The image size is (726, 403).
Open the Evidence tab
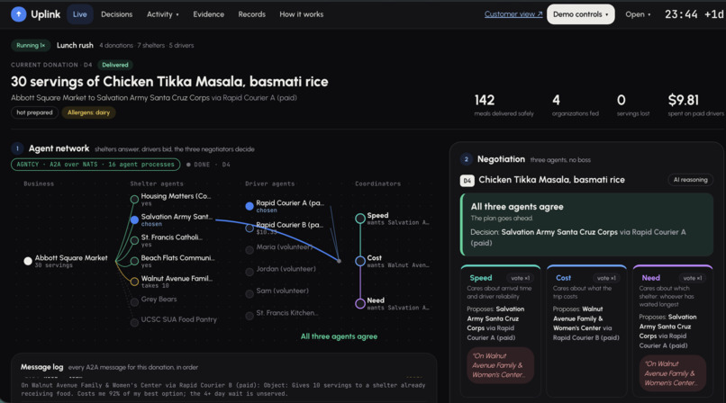(208, 14)
